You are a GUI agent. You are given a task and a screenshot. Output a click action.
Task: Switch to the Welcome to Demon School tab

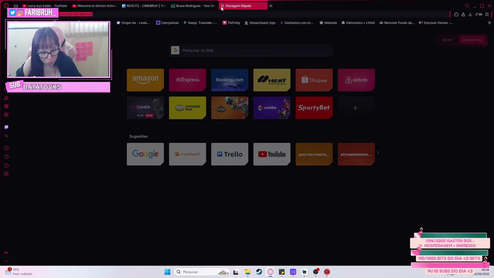[x=95, y=6]
